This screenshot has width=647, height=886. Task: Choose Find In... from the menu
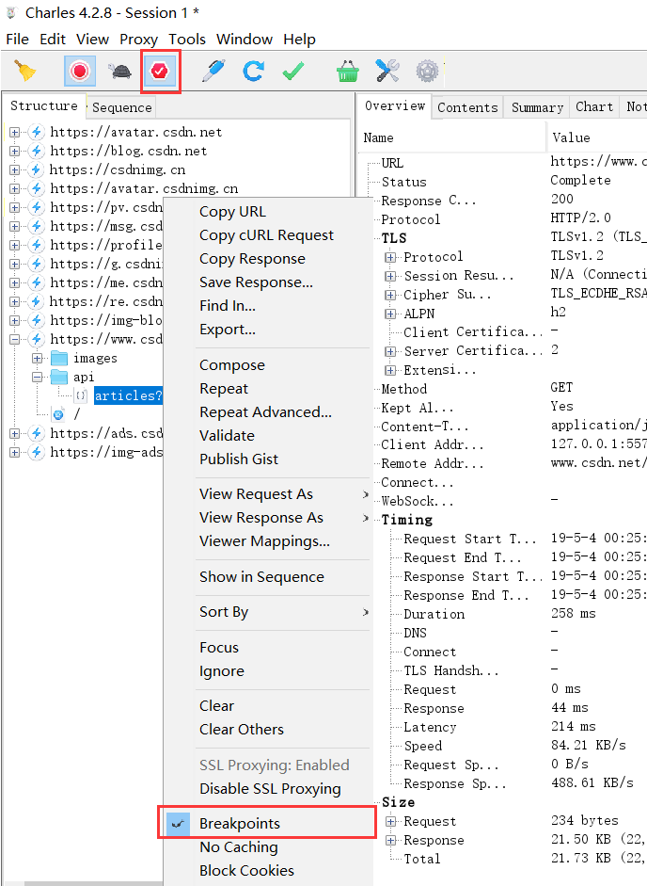point(228,306)
